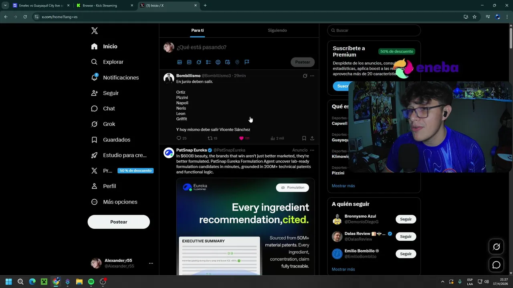Add image media to post

(x=180, y=62)
